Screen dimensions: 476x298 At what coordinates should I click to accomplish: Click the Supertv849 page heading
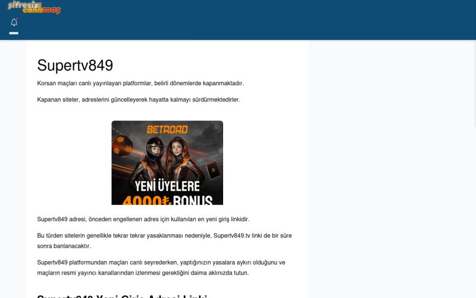(x=75, y=66)
